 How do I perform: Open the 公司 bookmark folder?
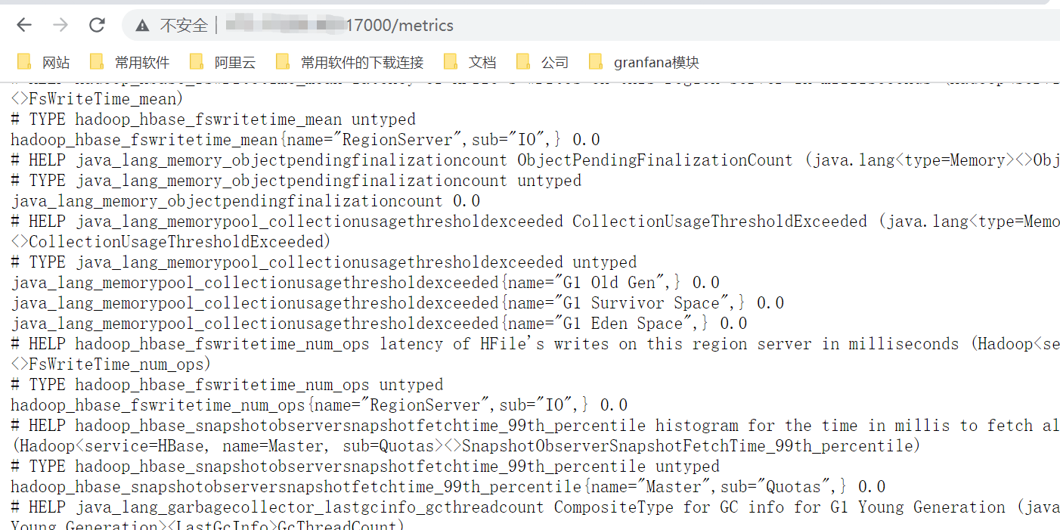[542, 62]
